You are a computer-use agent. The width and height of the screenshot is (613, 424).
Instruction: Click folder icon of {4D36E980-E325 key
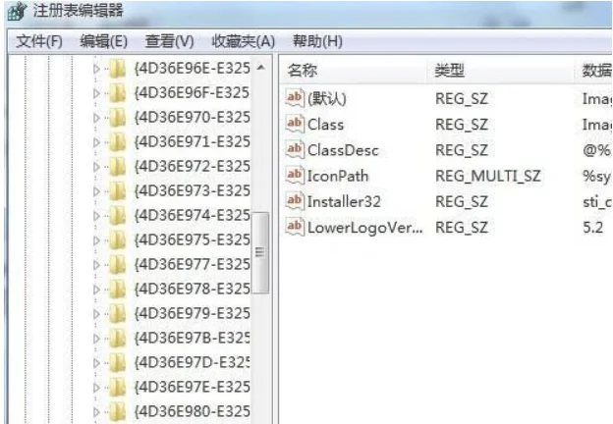click(118, 412)
